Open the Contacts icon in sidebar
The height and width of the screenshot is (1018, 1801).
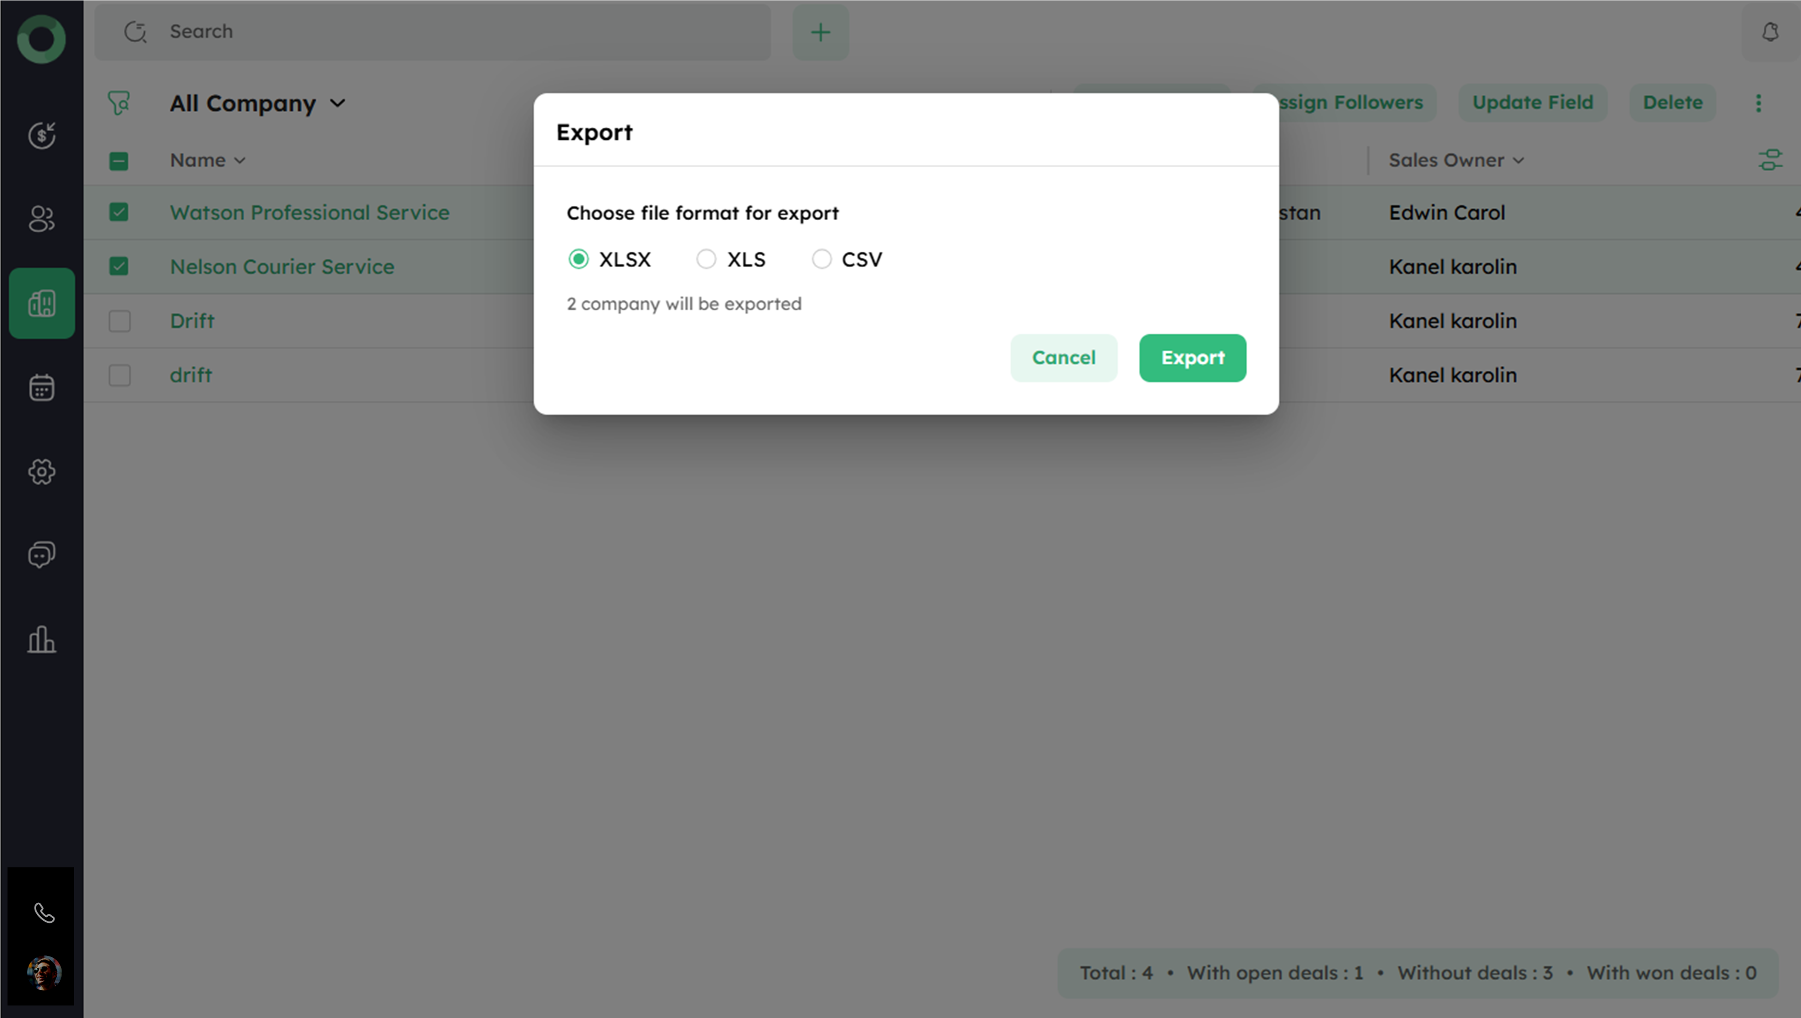tap(41, 219)
